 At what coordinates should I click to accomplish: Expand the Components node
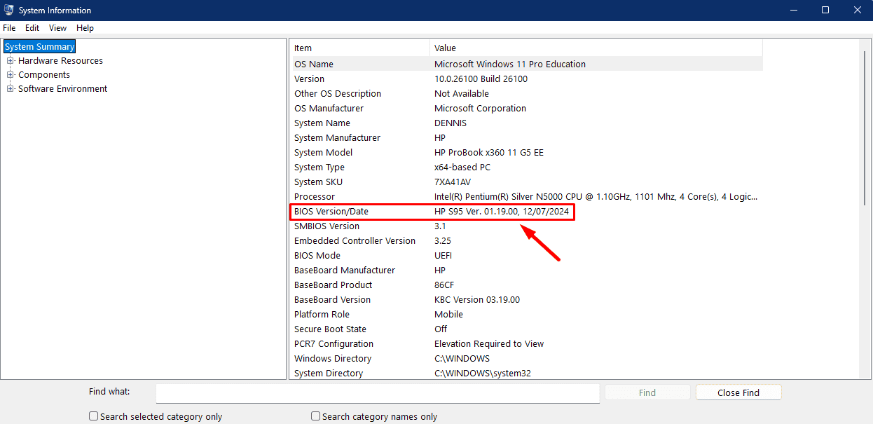(x=10, y=74)
